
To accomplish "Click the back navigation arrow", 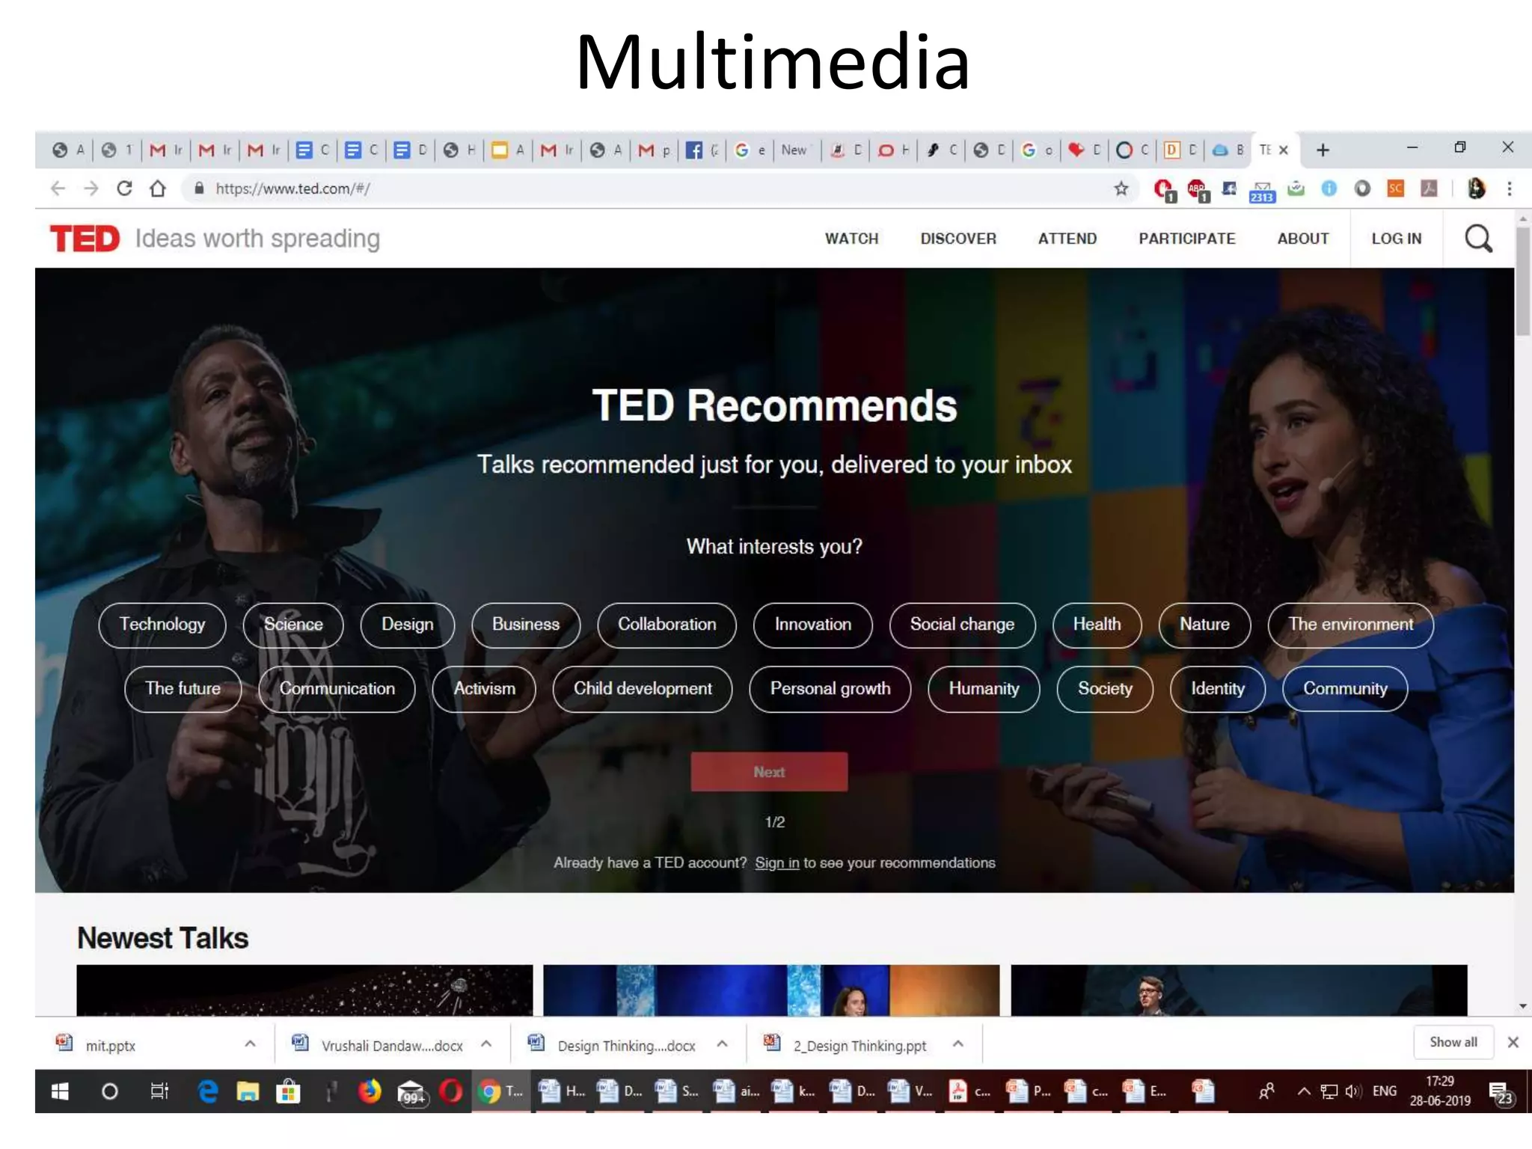I will pos(58,189).
